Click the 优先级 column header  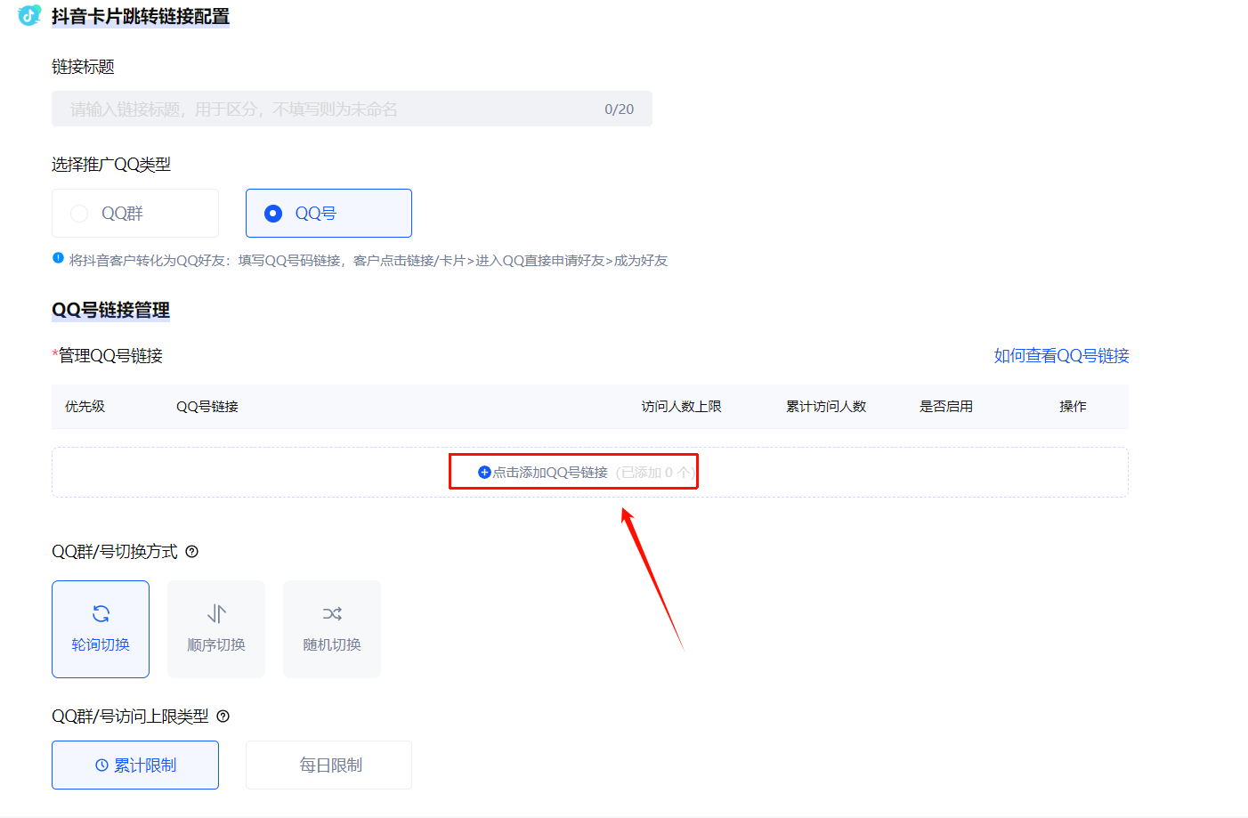[x=85, y=407]
